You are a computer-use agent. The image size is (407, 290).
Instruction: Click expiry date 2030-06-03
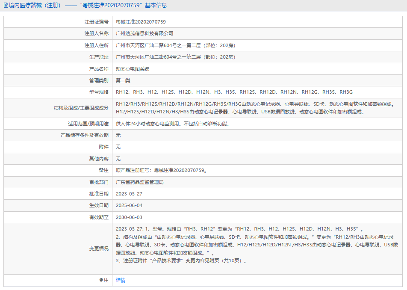tap(129, 217)
